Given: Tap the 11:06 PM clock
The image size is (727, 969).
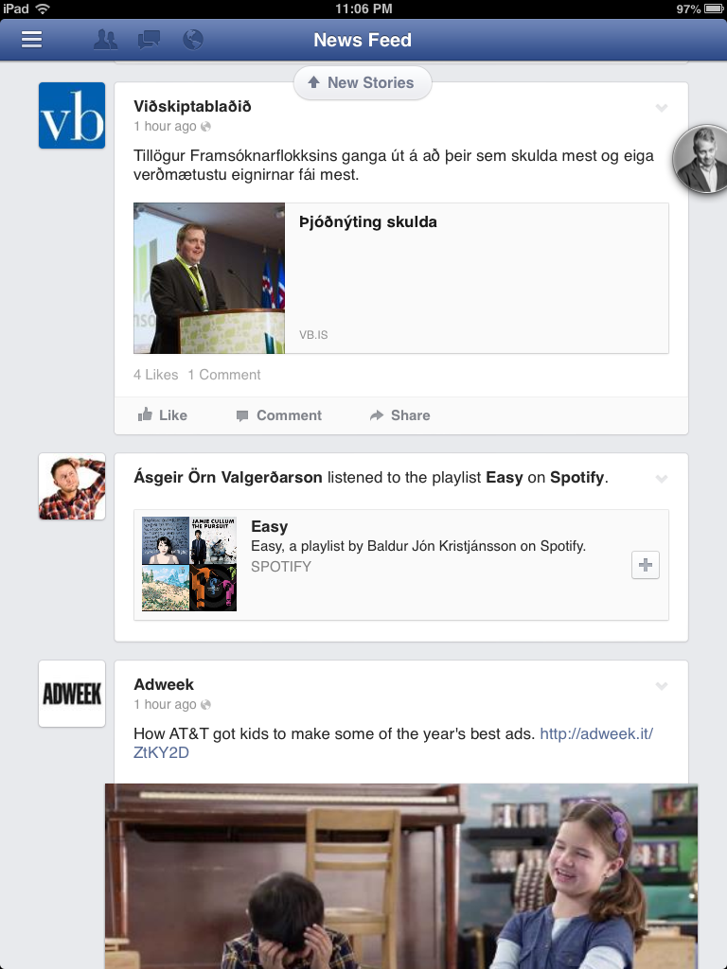Looking at the screenshot, I should tap(363, 9).
